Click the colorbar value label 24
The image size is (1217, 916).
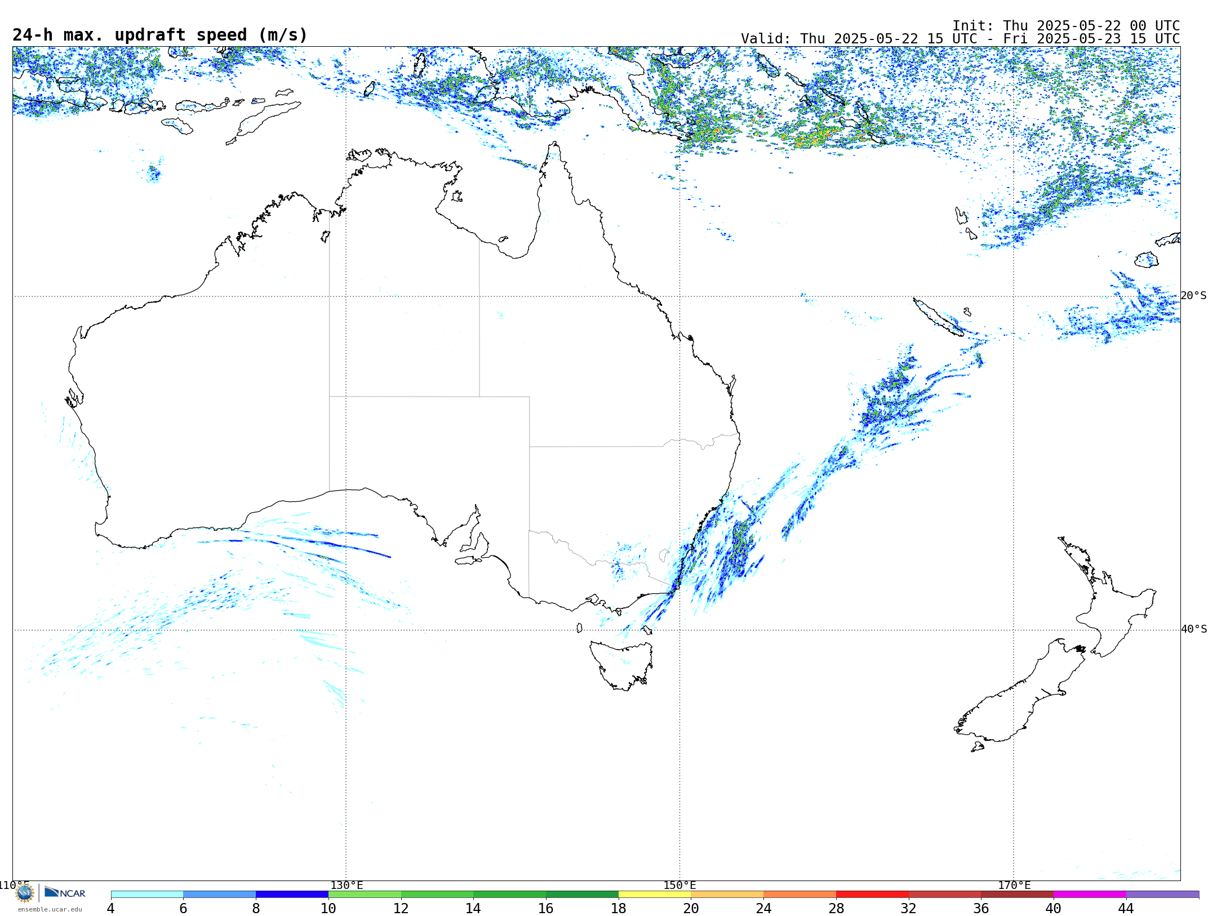pos(763,909)
